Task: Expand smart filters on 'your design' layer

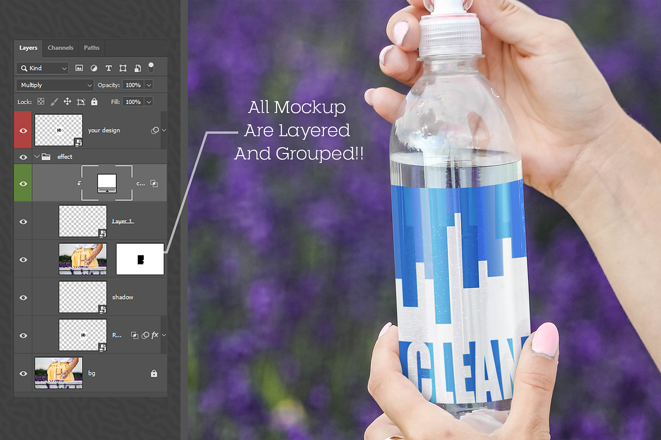Action: [x=164, y=130]
